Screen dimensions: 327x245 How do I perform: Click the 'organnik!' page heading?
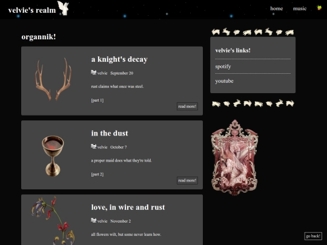click(39, 37)
